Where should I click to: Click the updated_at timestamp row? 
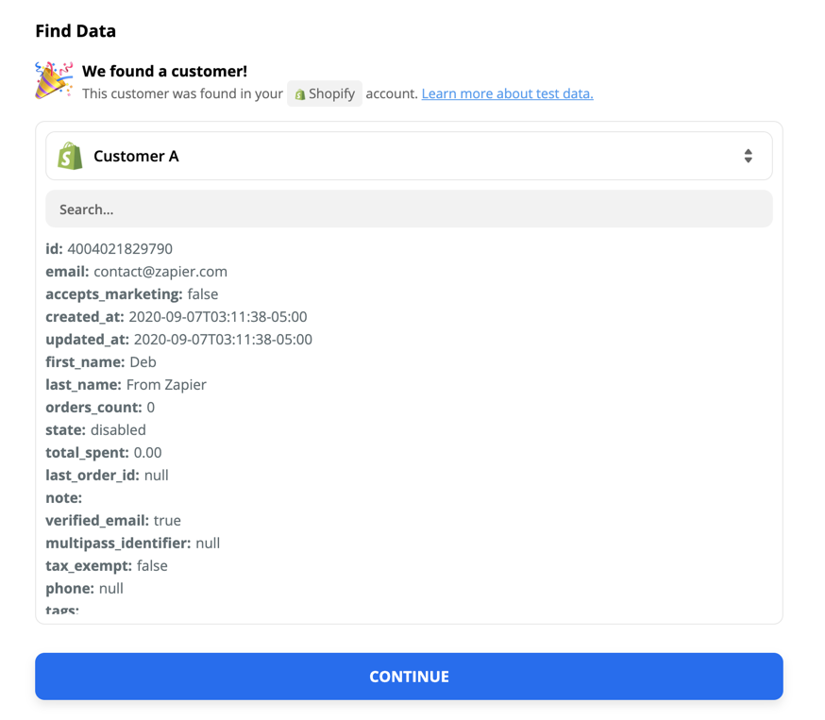pos(179,339)
